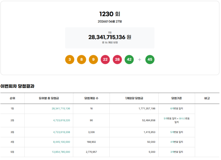Viewport: 221px width, 160px height.
Task: Click per-game prize 1,771,357,196
Action: (147, 109)
